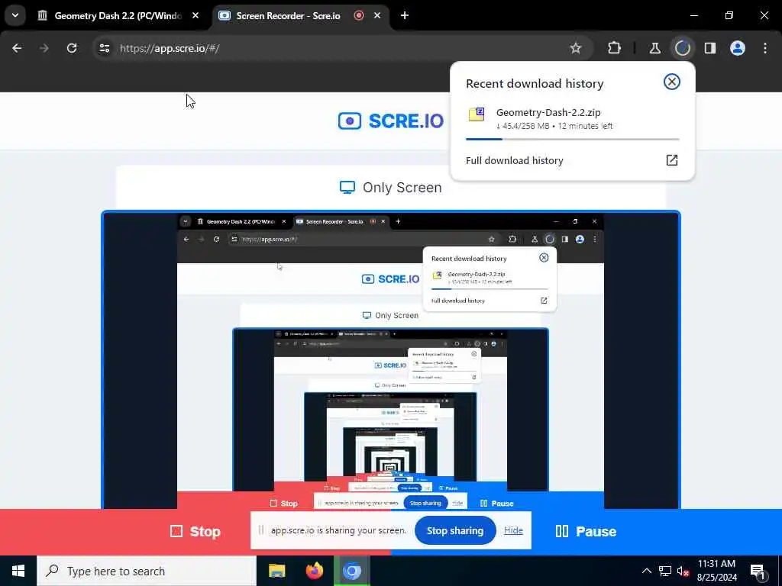Click the muted volume tray icon

(x=683, y=572)
